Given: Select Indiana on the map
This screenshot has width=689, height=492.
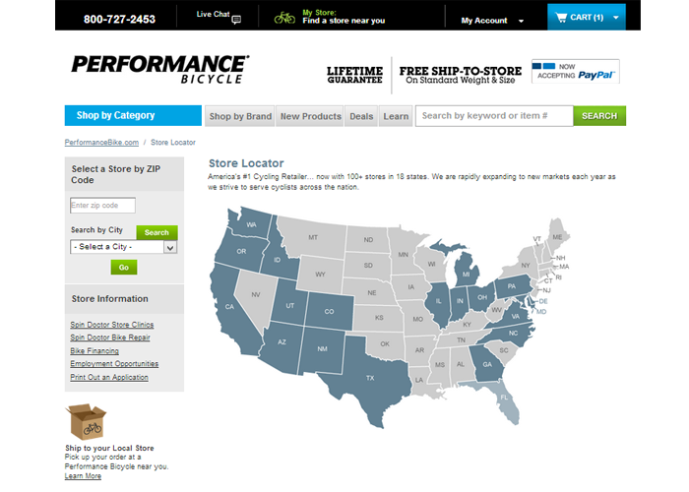Looking at the screenshot, I should [x=460, y=301].
